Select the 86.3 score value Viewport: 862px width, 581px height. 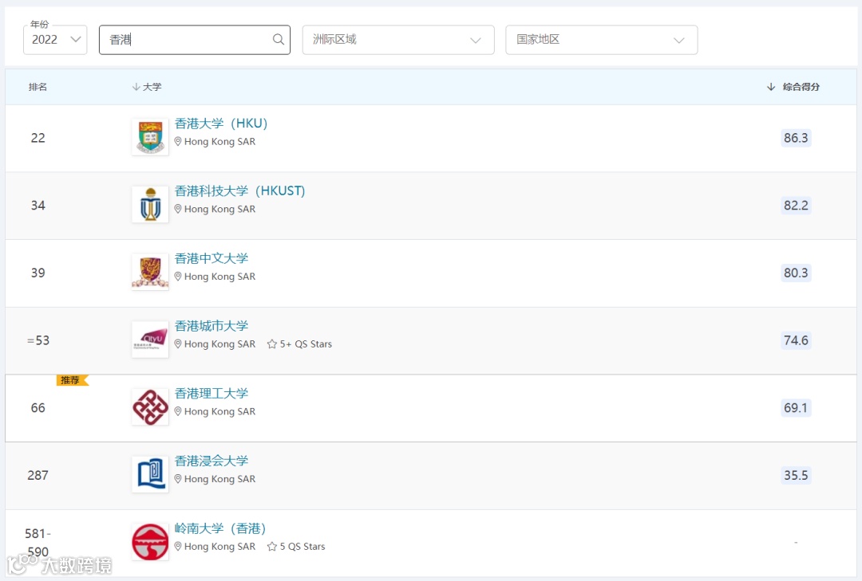(796, 138)
